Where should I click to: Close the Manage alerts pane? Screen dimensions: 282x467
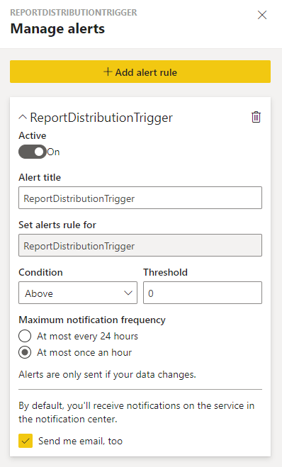coord(262,15)
